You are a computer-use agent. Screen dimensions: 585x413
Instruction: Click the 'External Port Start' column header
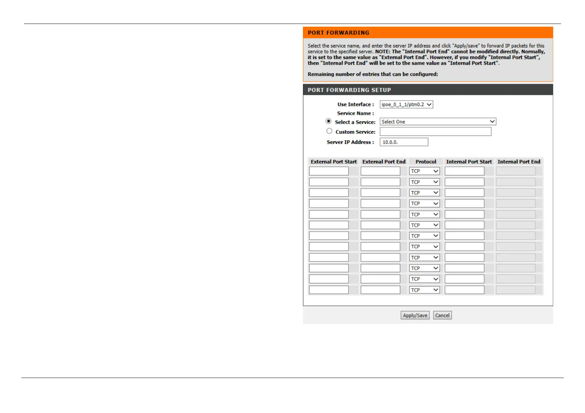pyautogui.click(x=333, y=162)
